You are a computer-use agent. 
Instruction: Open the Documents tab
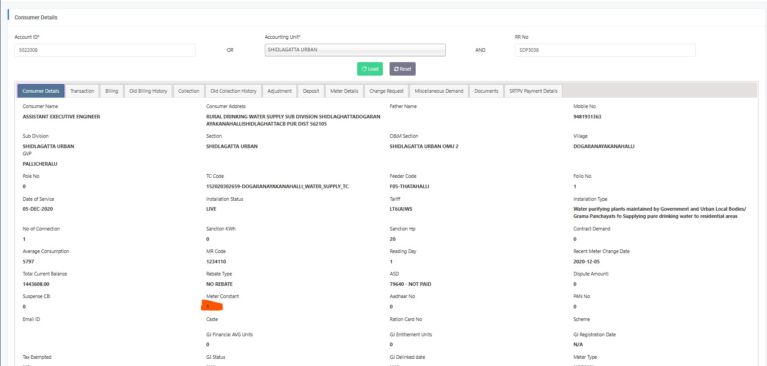click(x=486, y=91)
